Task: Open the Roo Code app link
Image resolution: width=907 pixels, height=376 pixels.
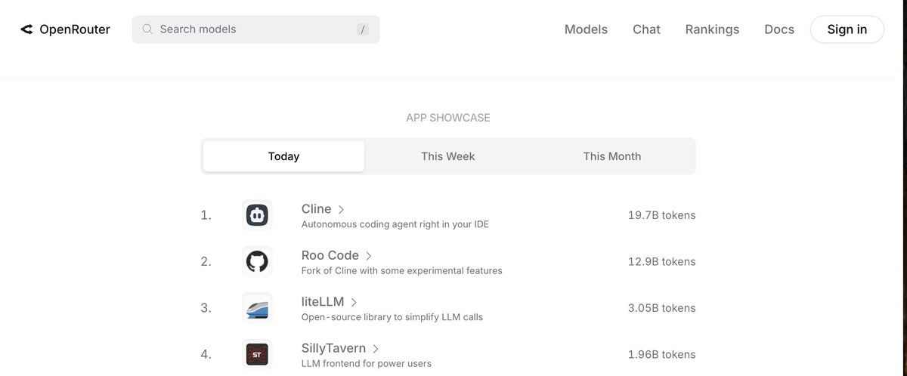Action: click(330, 255)
